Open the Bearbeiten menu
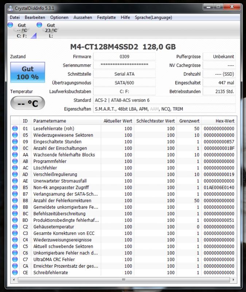 (35, 17)
